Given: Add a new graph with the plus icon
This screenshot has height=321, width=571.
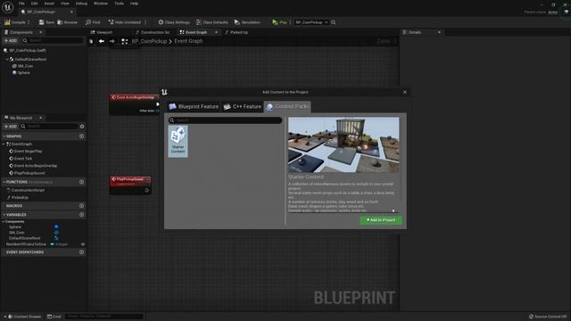Looking at the screenshot, I should pos(81,136).
